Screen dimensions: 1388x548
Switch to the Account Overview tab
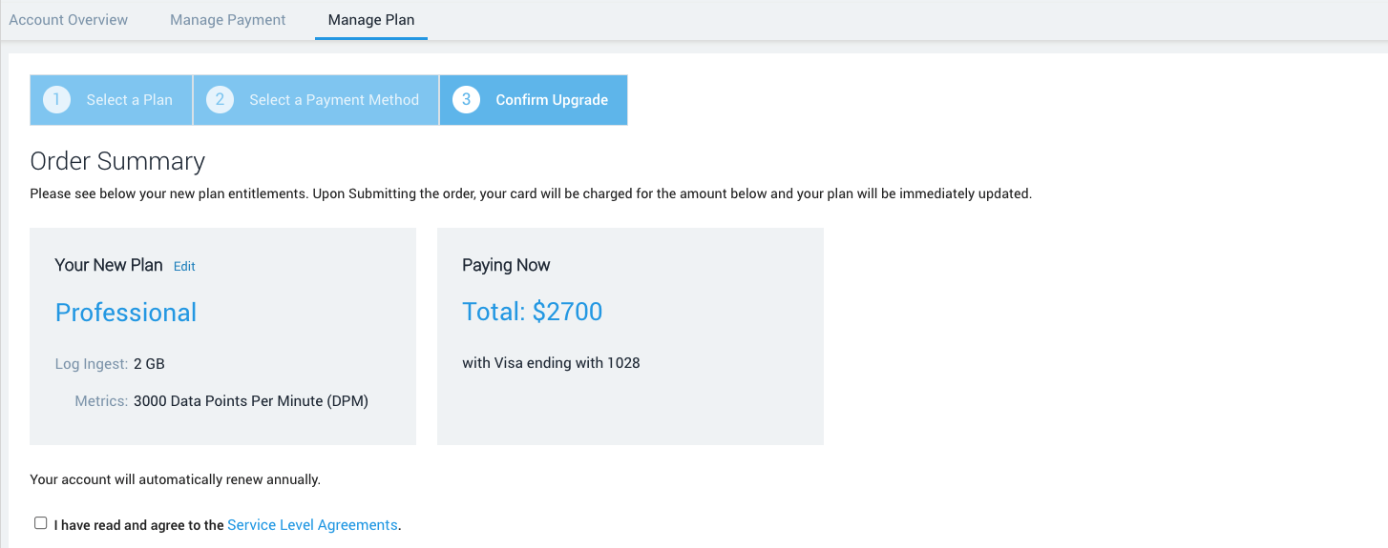coord(68,20)
